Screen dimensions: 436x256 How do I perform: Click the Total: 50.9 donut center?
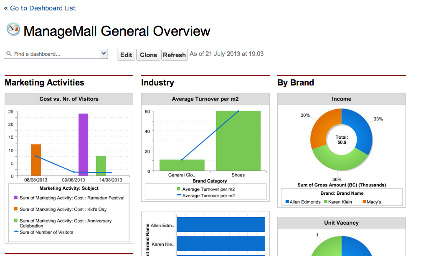pos(342,140)
